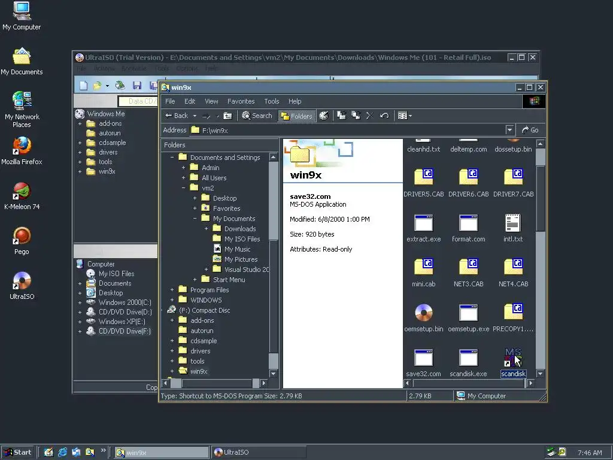Click the win9x taskbar button

coord(162,453)
